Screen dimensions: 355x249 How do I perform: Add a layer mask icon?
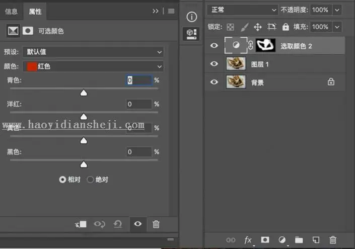[x=265, y=240]
